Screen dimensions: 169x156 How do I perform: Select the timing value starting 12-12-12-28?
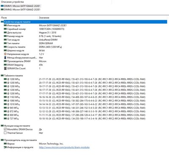(x=92, y=111)
